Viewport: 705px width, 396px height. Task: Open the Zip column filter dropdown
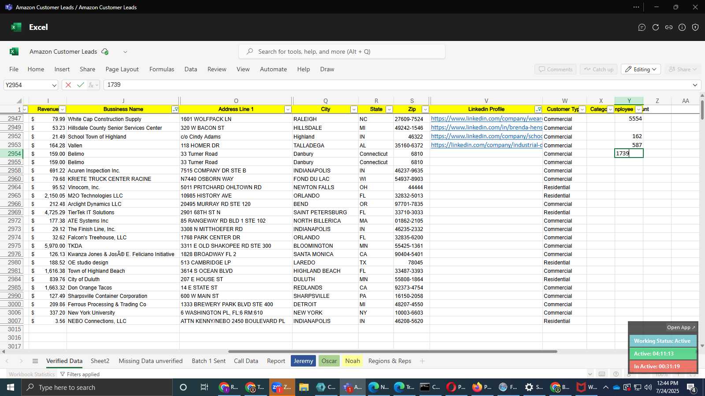425,109
